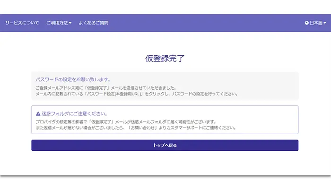
Task: Click the line starting with メール内に記載されている
Action: pyautogui.click(x=137, y=94)
